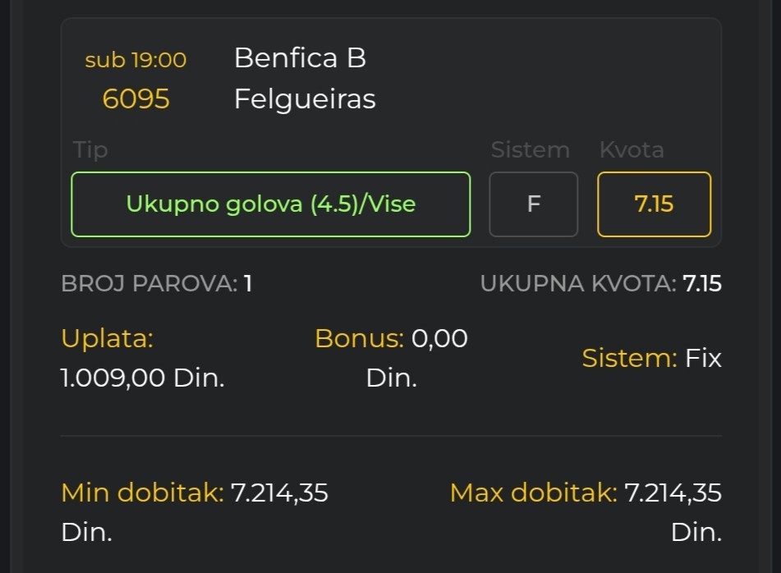Click the Sistem: Fix indicator
Screen dimensions: 781x573
[x=651, y=358]
